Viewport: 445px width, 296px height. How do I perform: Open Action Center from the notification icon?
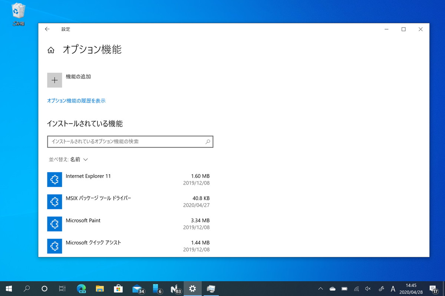pyautogui.click(x=434, y=288)
